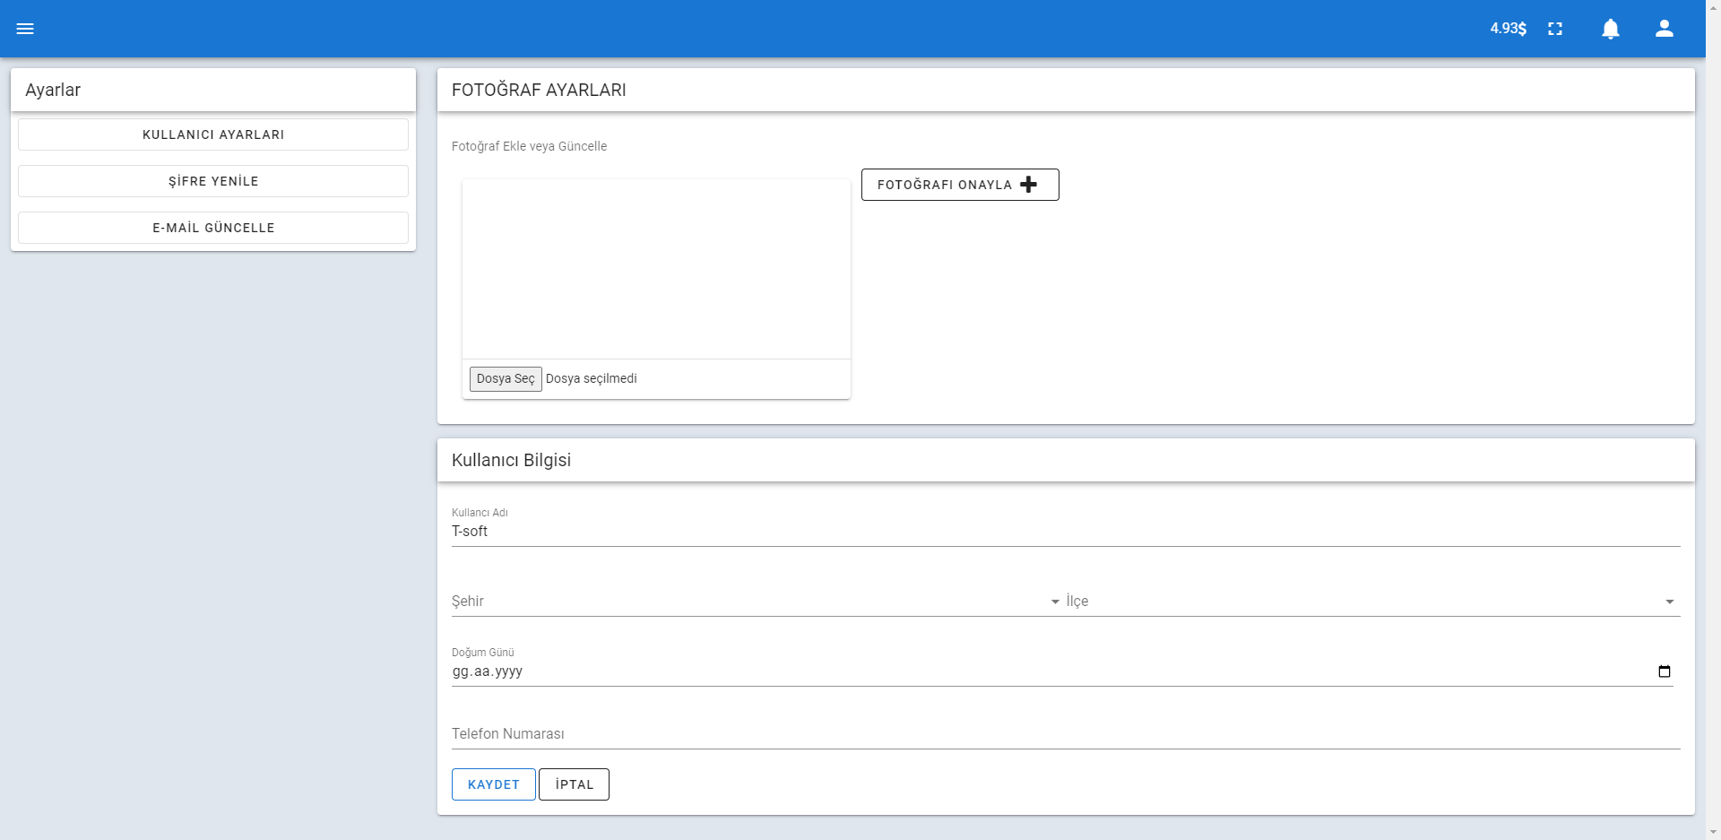Click the FOTOĞRAF AYARLARI heading

click(x=539, y=90)
